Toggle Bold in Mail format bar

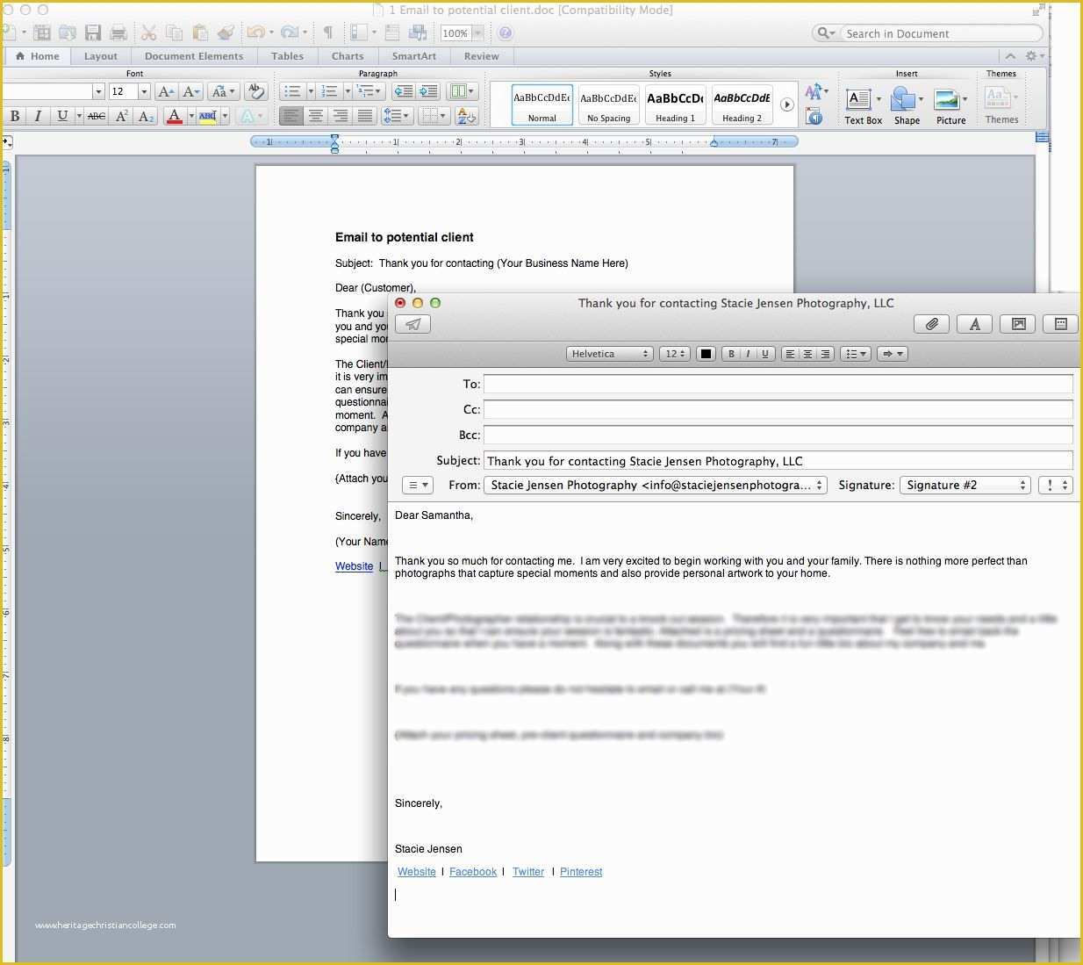coord(731,354)
